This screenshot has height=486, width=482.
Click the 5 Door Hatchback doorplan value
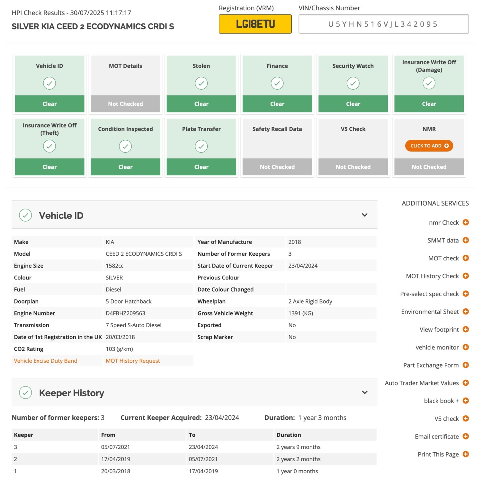(129, 301)
